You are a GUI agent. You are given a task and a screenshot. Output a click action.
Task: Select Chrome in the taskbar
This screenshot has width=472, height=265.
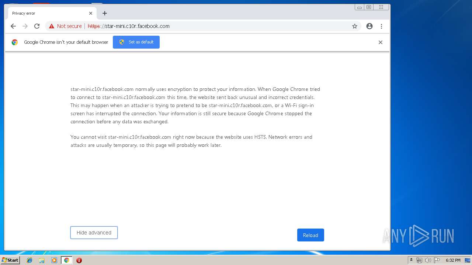pos(66,260)
